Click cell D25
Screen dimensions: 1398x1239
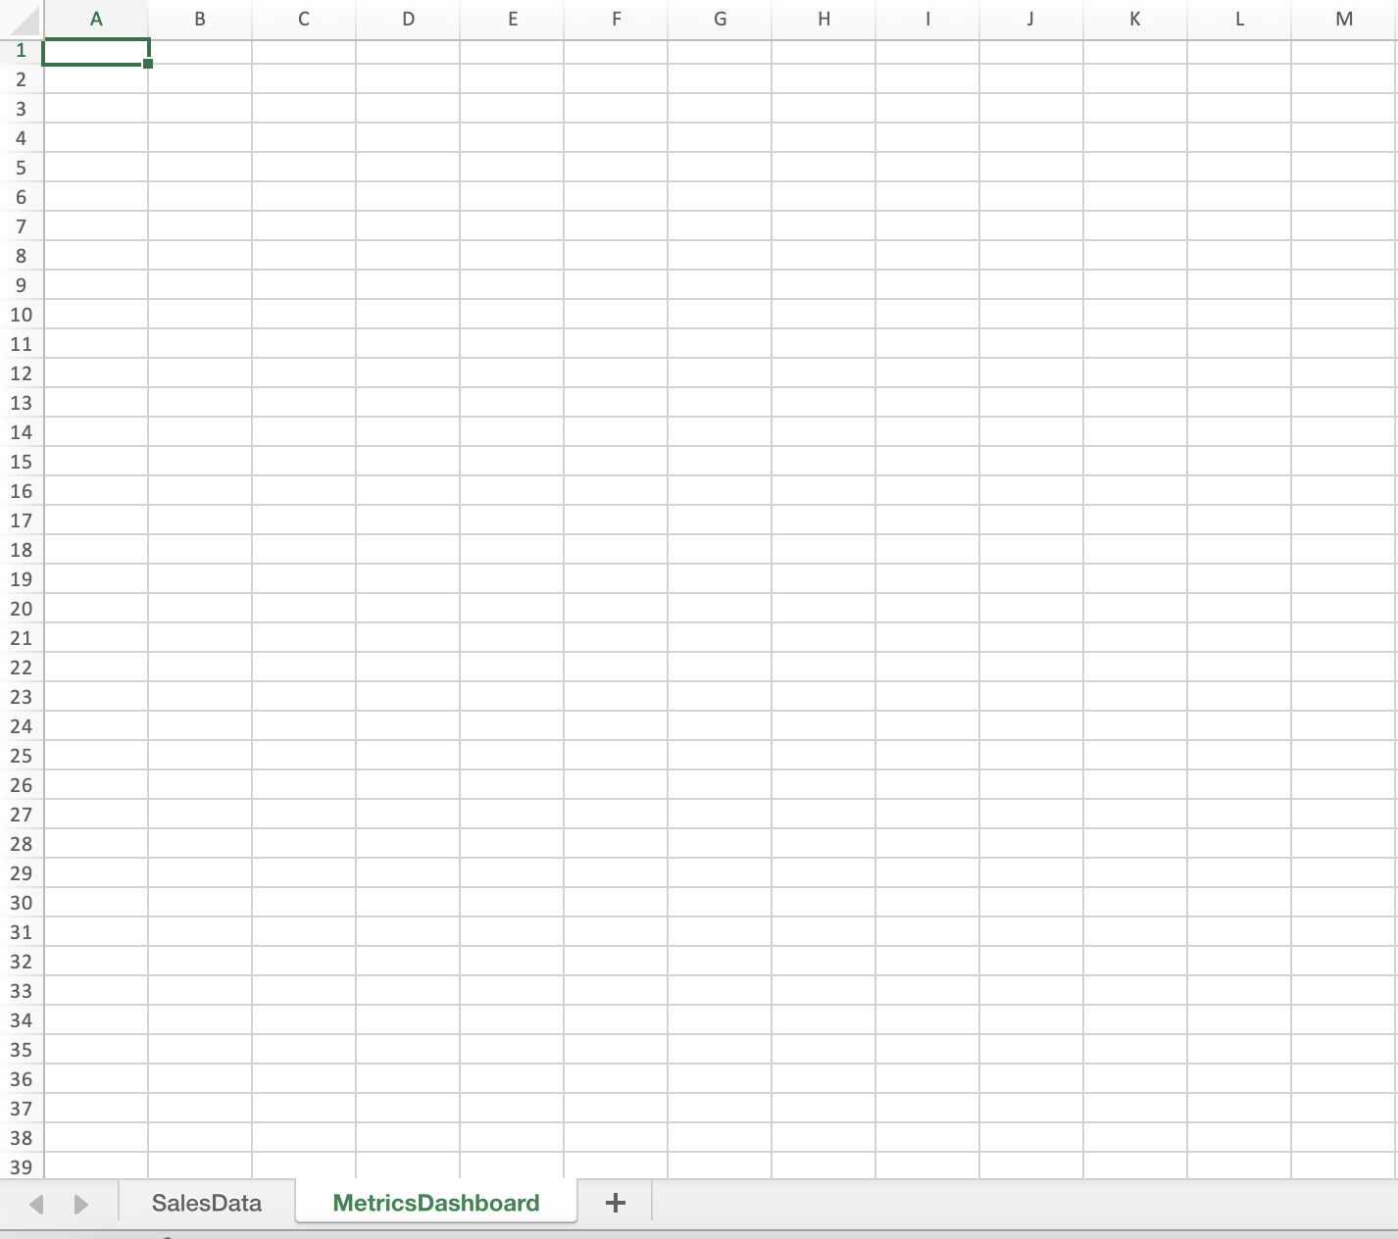point(408,756)
